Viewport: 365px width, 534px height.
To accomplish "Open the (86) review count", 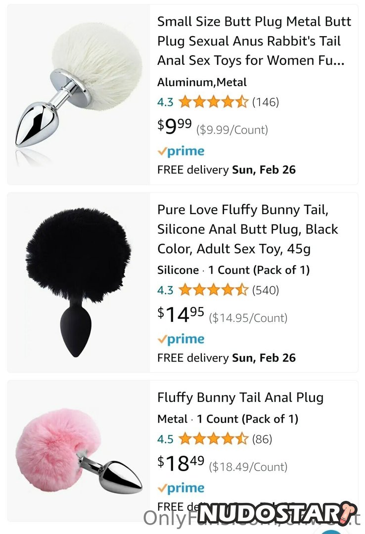I will (x=262, y=439).
